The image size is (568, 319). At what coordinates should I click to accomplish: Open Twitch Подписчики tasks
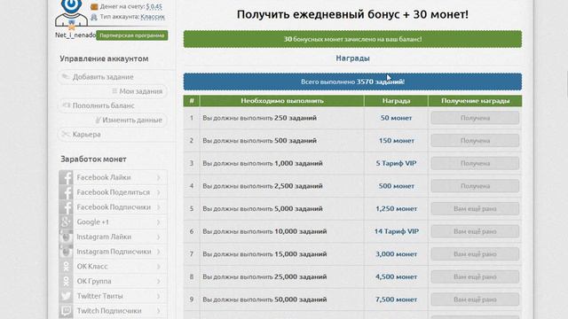click(109, 311)
